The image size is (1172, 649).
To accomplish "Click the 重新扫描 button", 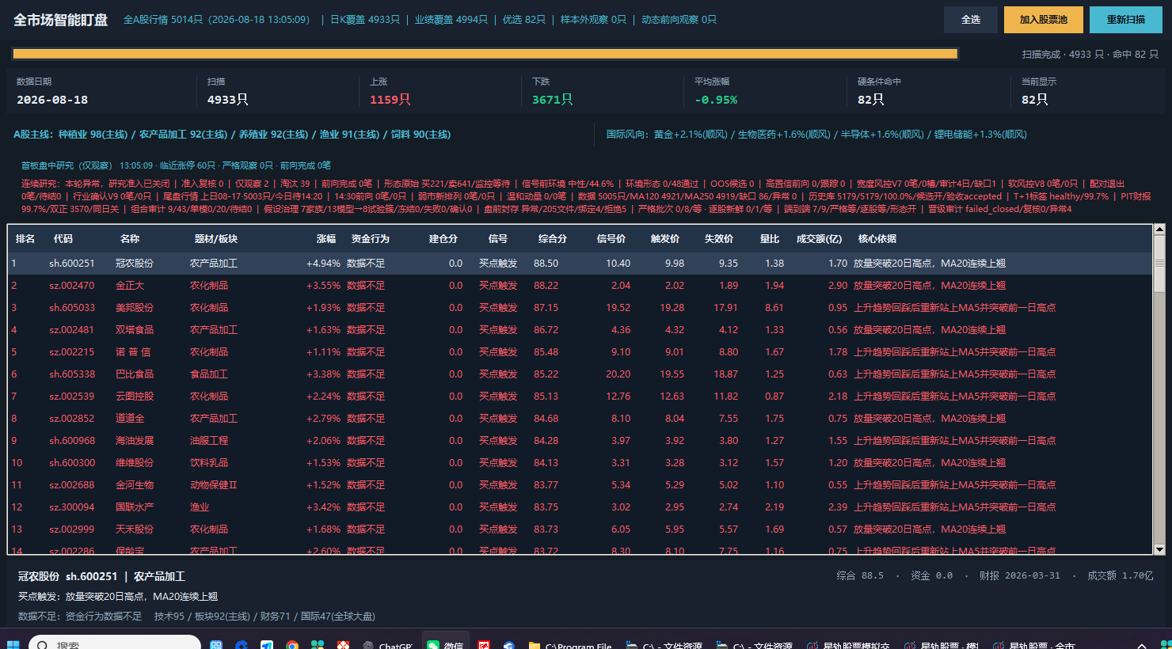I will (x=1125, y=20).
